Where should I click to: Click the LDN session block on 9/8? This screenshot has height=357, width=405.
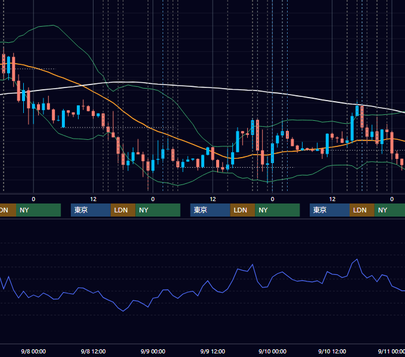(x=123, y=210)
